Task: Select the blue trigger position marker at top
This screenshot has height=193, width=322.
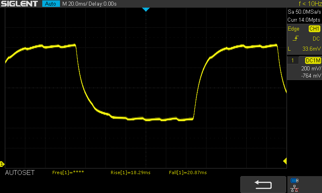Action: (146, 9)
